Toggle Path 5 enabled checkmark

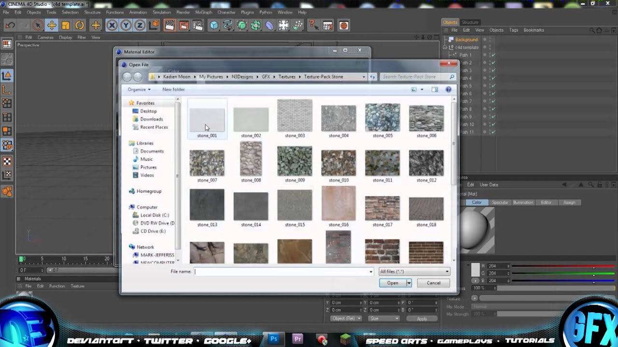[493, 86]
